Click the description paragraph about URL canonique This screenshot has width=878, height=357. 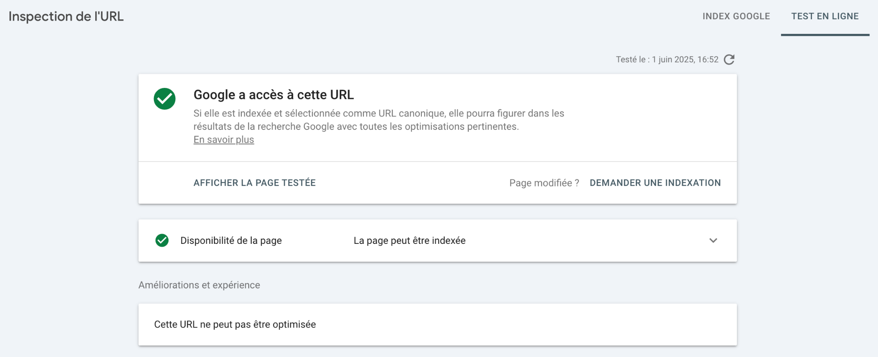pos(379,120)
